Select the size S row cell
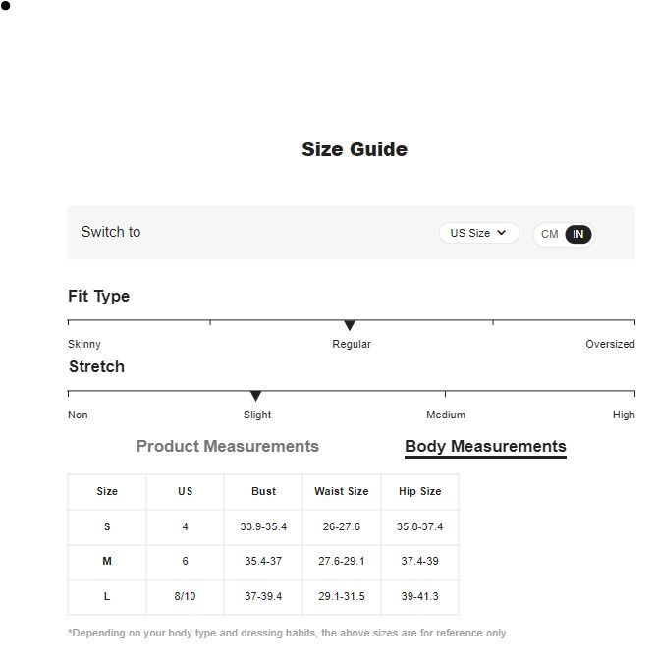This screenshot has height=664, width=656. (x=107, y=526)
